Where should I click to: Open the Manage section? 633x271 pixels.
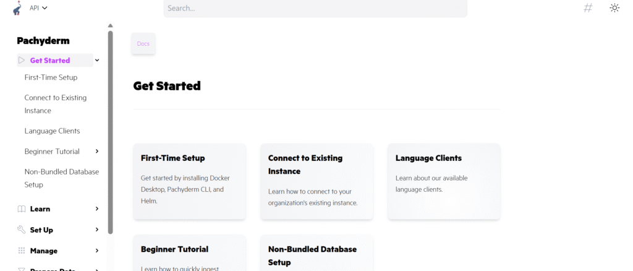point(44,251)
